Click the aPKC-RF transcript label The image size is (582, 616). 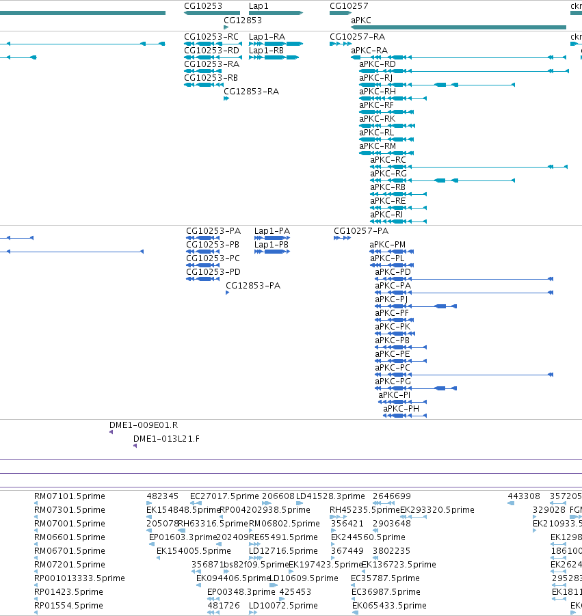click(376, 105)
